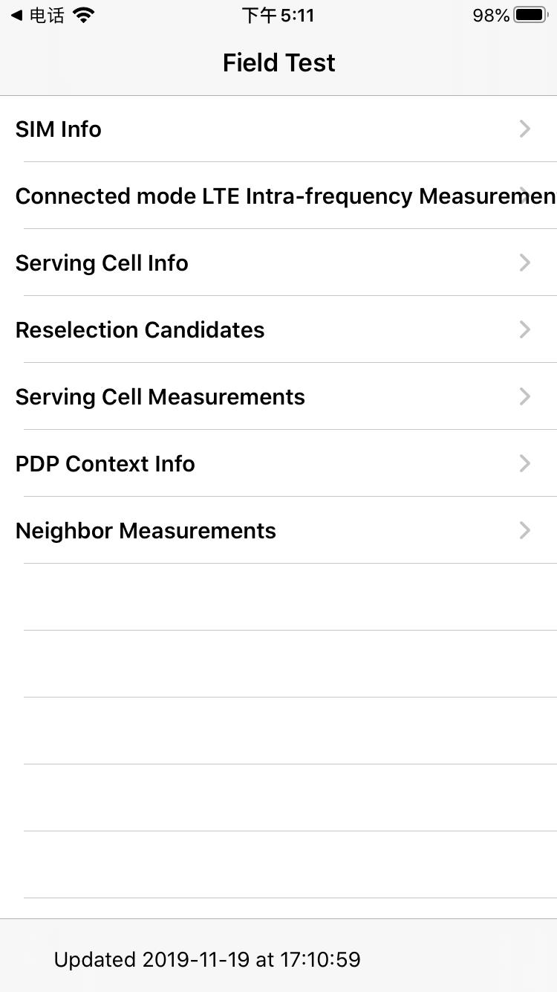Tap the chevron beside Serving Cell Info
557x992 pixels.
525,263
